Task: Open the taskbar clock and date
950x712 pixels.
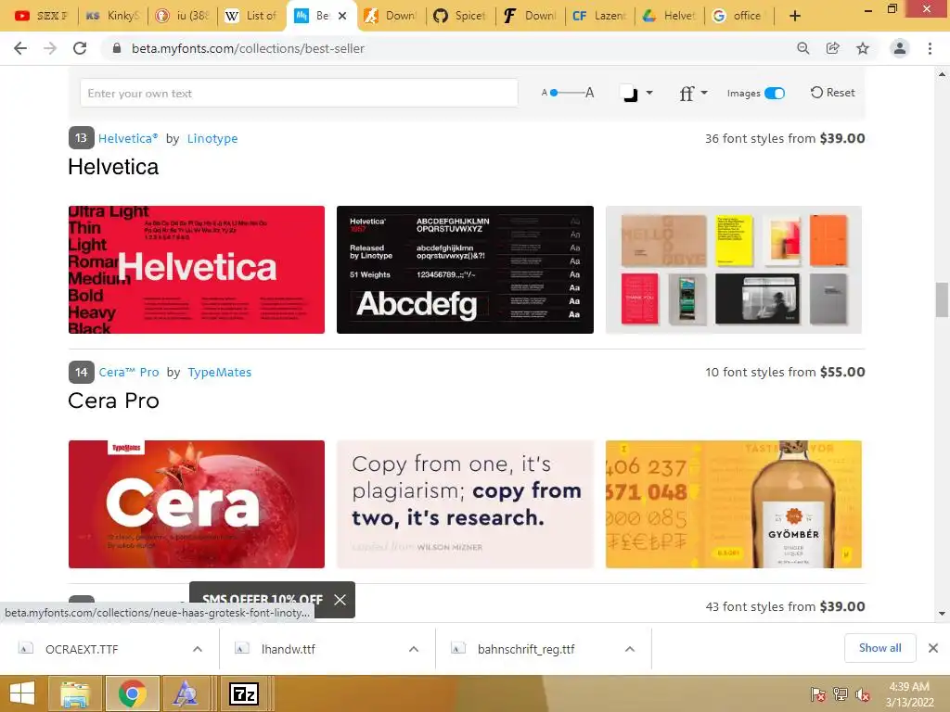Action: coord(909,694)
